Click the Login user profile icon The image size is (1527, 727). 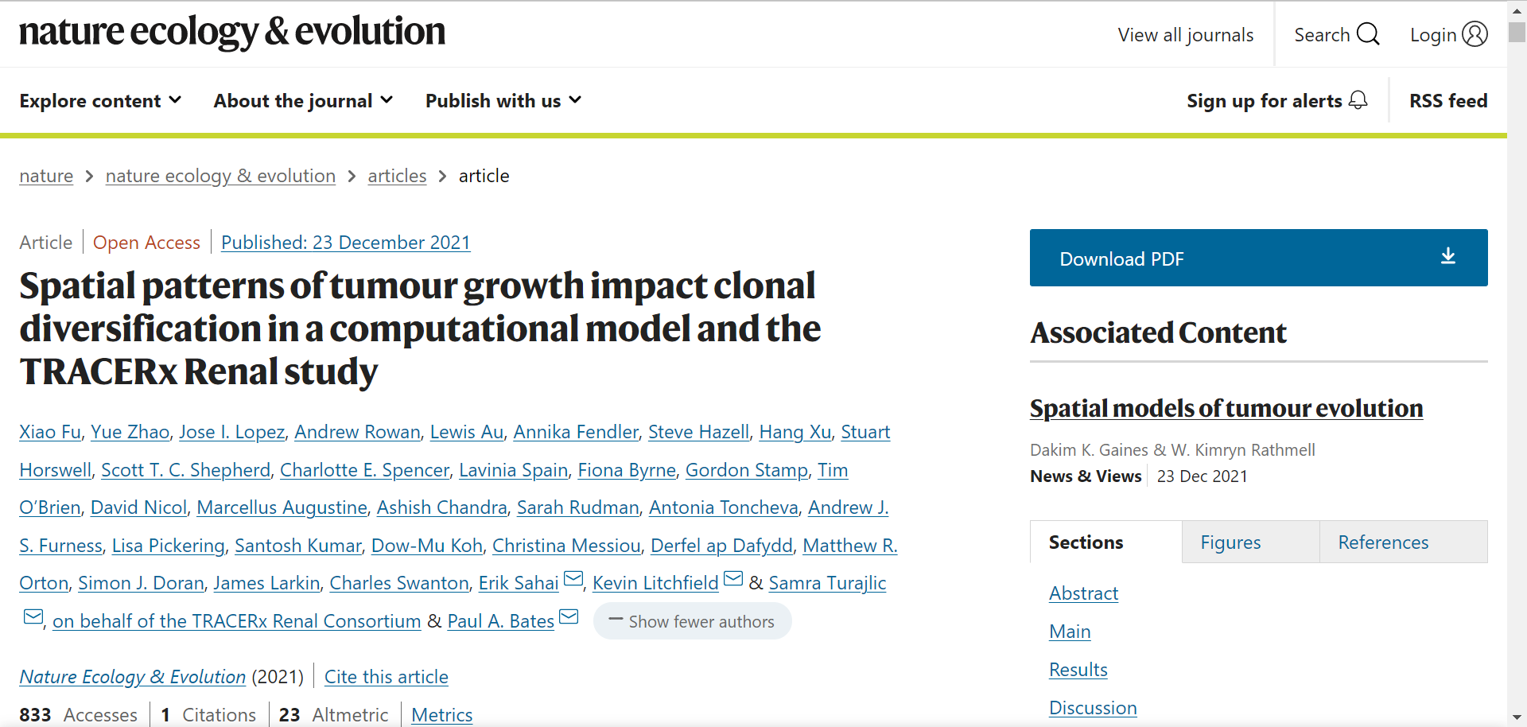tap(1475, 34)
